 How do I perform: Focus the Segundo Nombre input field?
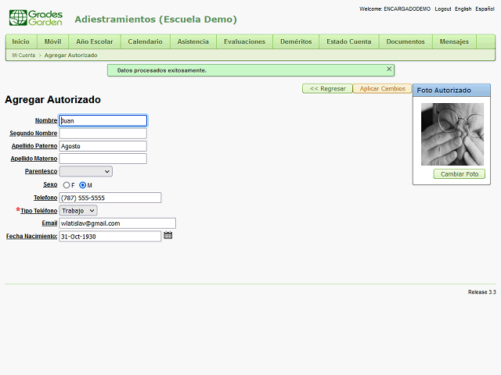point(103,134)
